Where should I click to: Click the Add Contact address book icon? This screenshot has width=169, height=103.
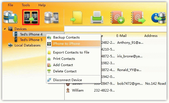point(118,17)
